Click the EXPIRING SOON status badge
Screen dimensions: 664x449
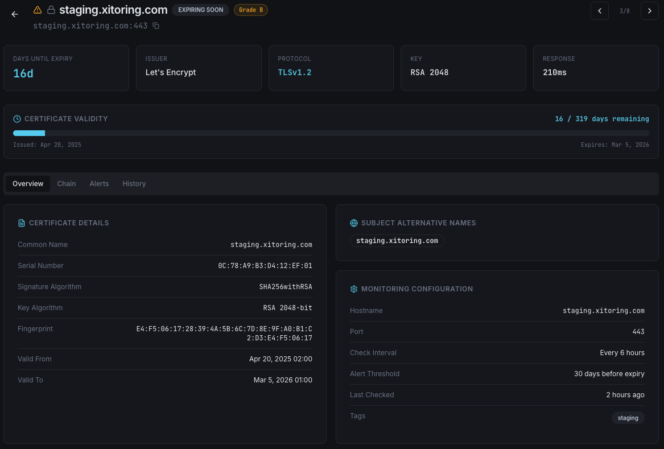tap(200, 10)
